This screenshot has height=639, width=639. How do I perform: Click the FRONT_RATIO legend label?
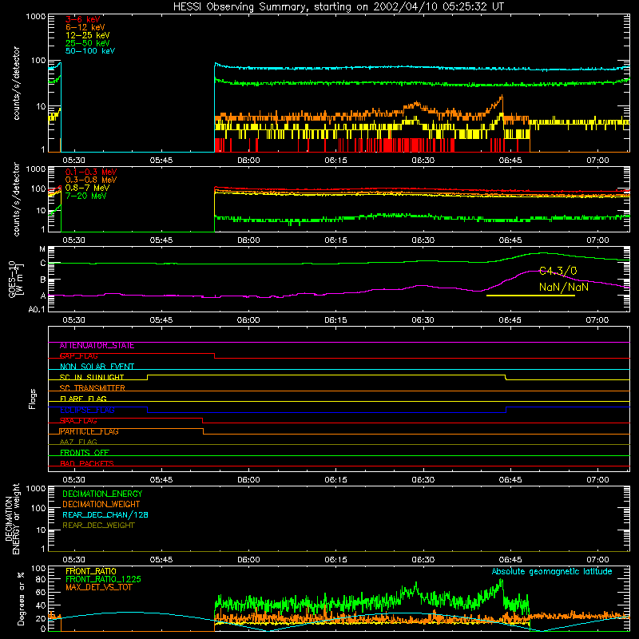pos(91,571)
